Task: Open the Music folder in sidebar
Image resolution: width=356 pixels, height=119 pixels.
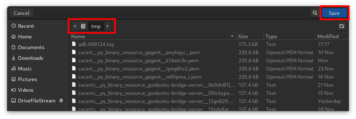Action: pos(25,69)
